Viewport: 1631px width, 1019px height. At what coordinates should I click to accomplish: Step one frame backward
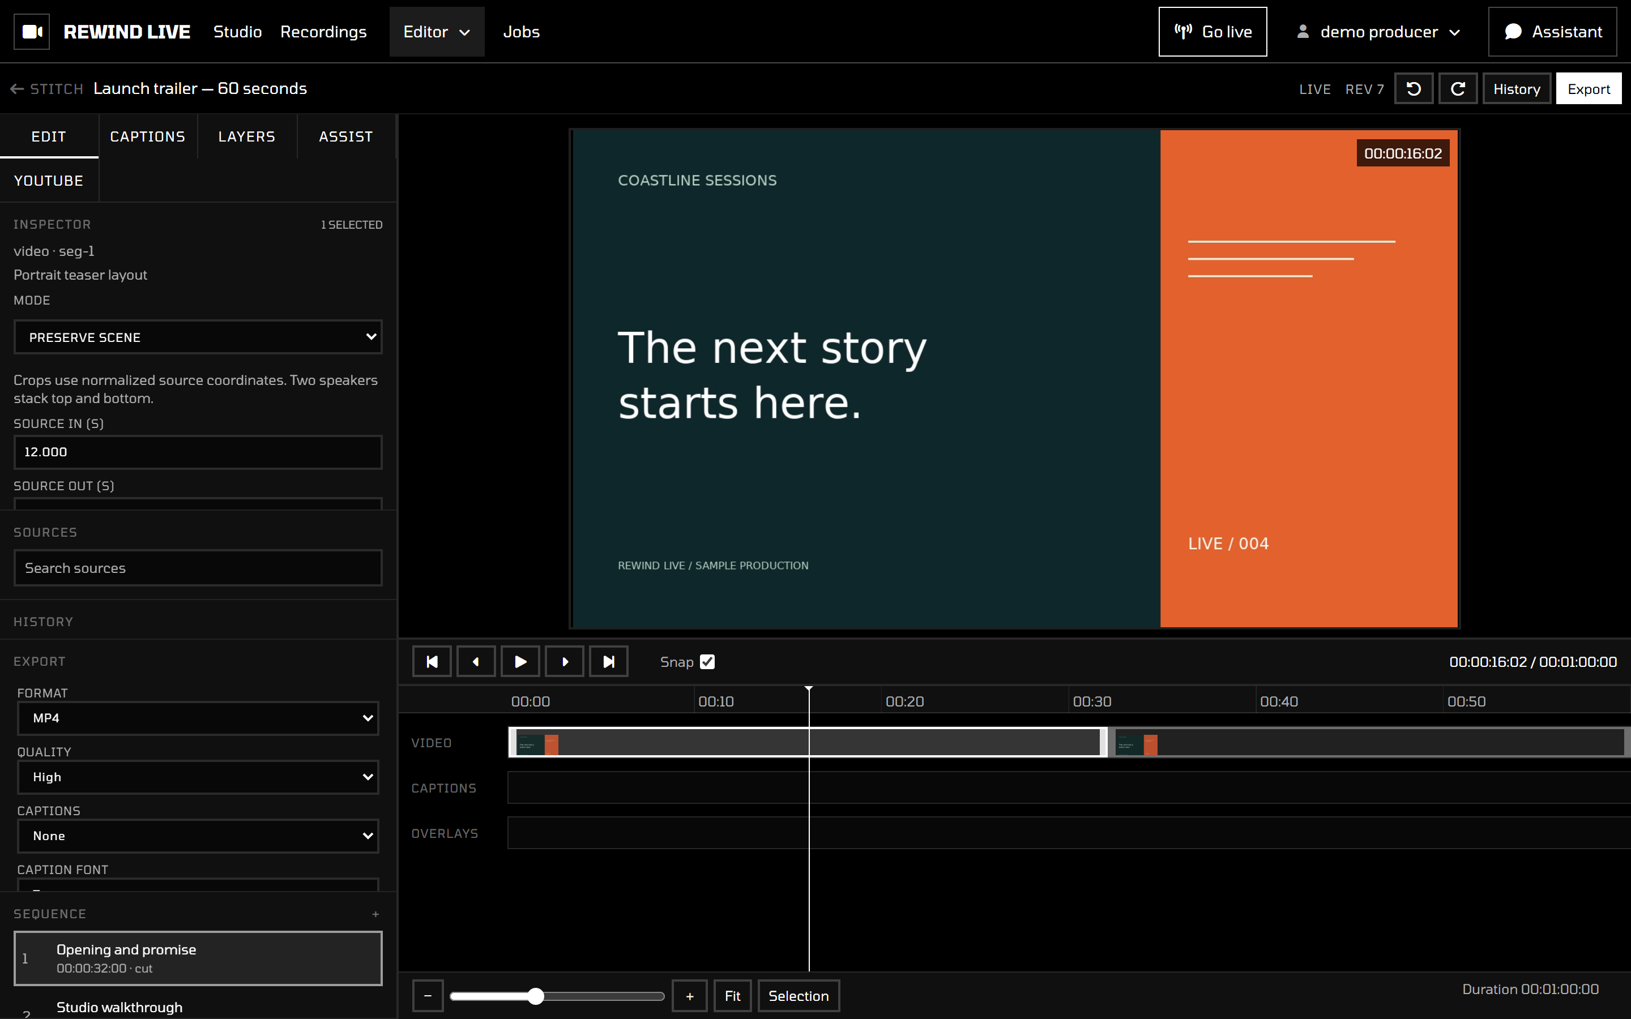pyautogui.click(x=476, y=662)
